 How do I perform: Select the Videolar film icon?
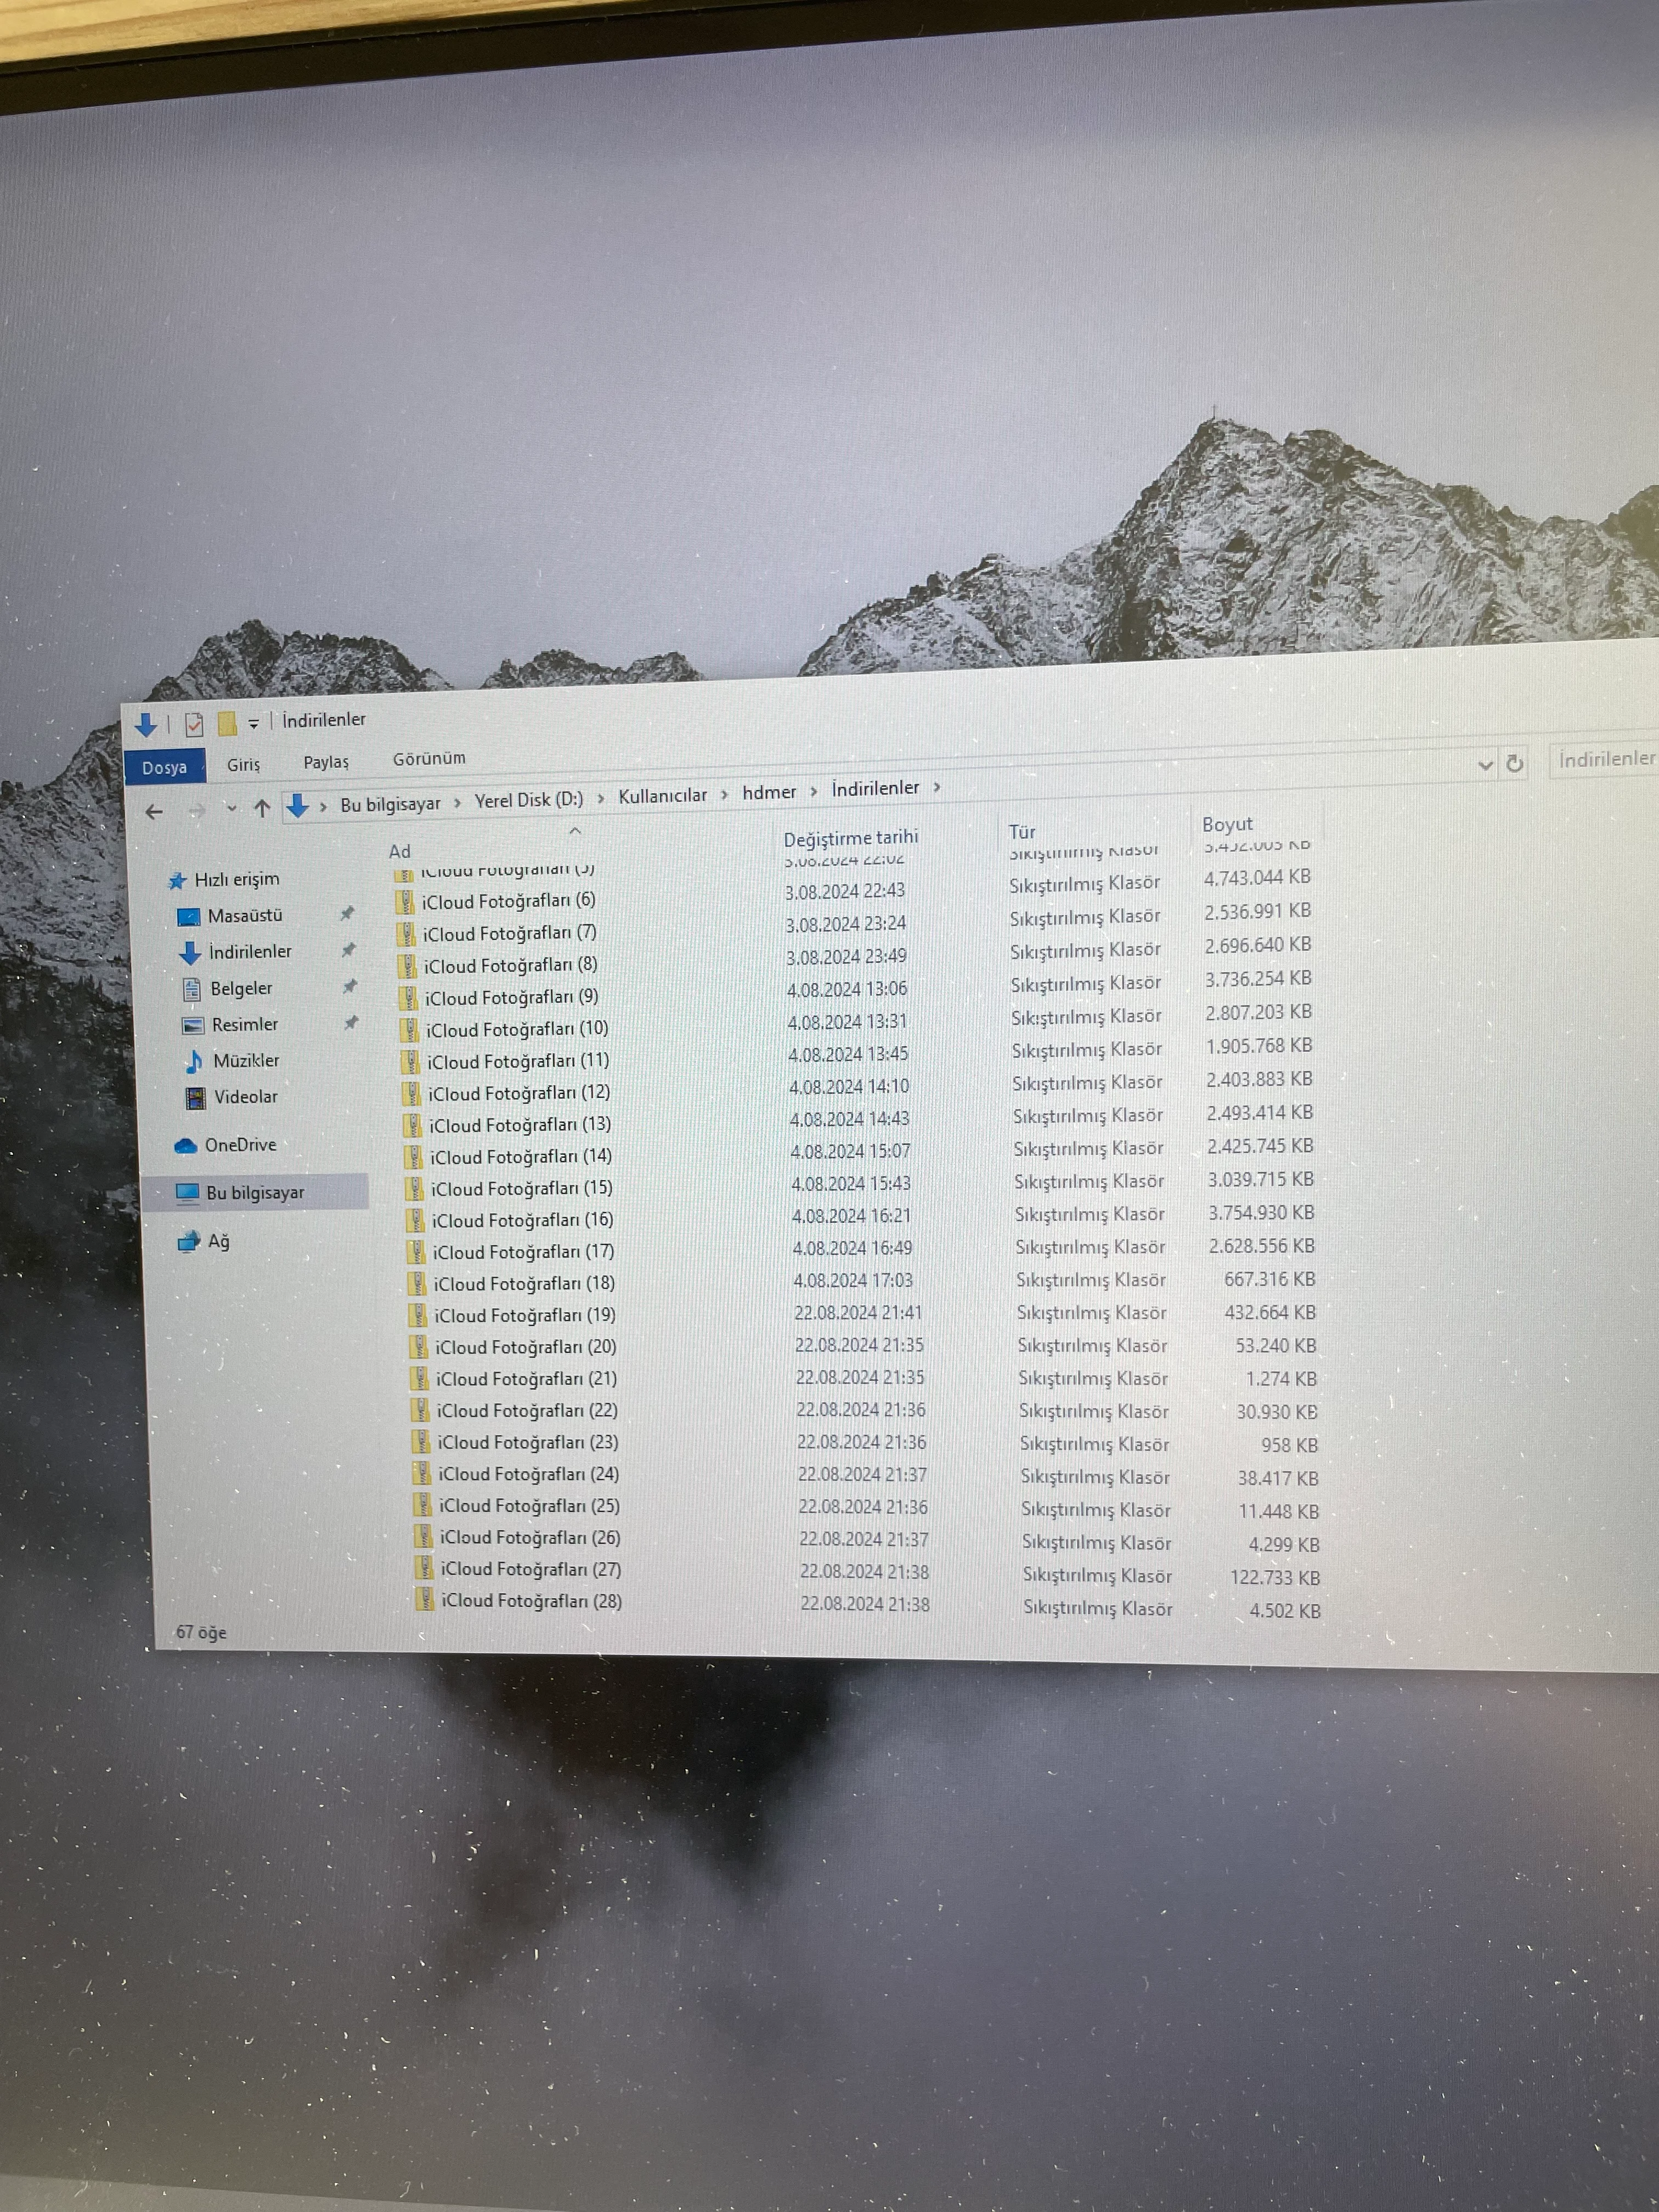196,1098
